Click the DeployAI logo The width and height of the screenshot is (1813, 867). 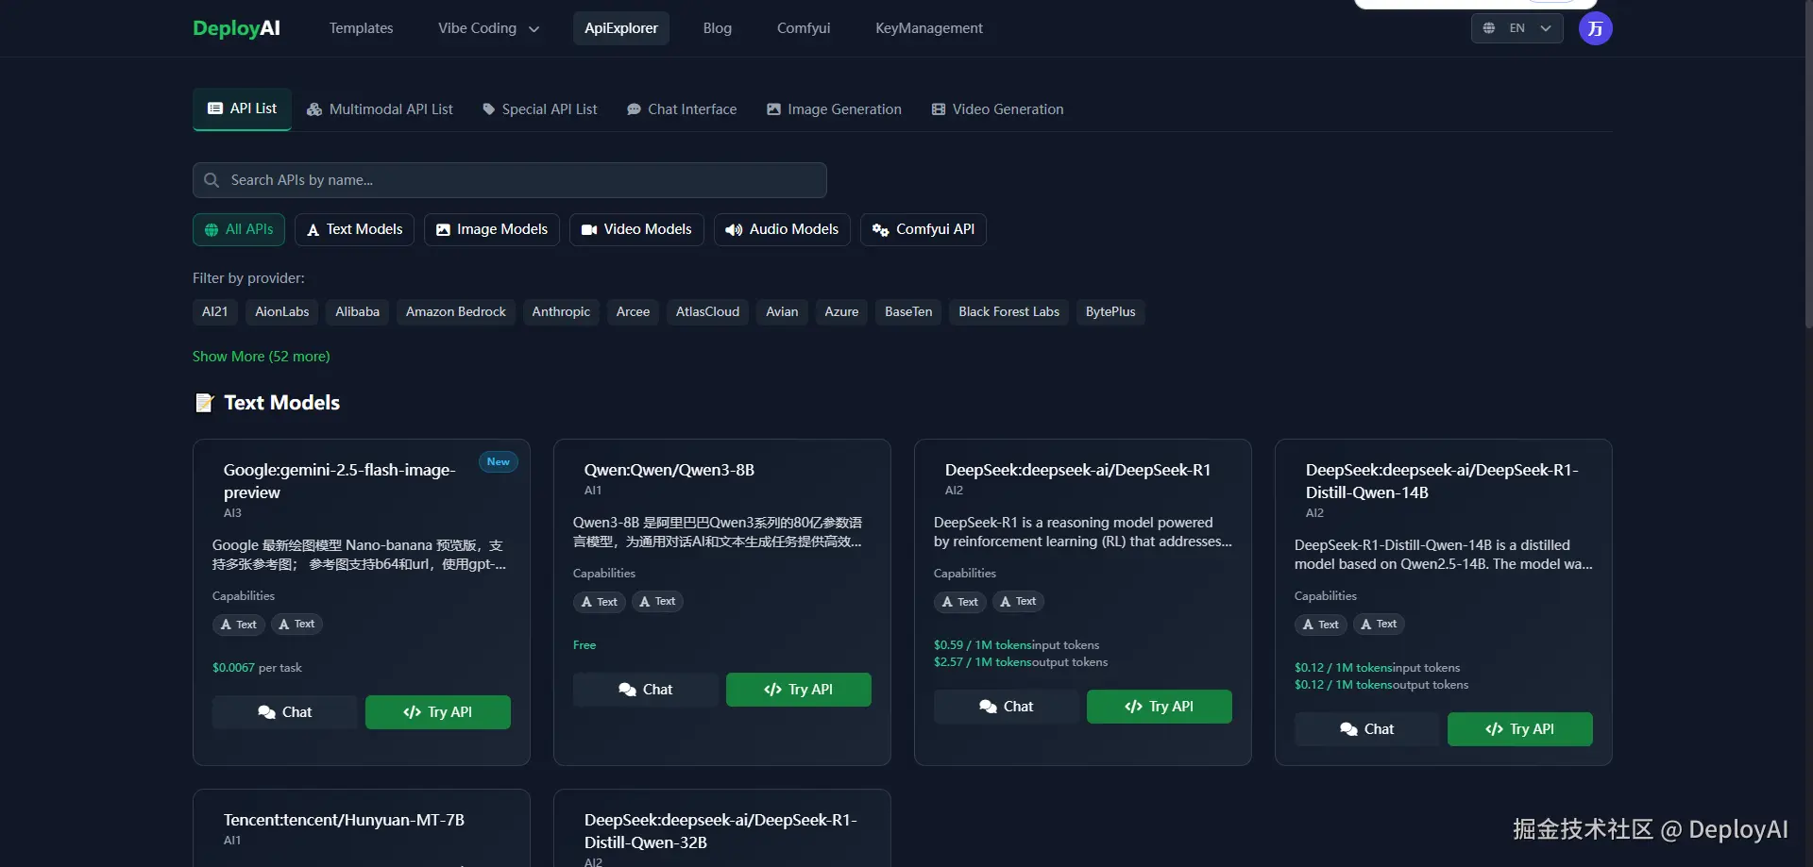(236, 28)
